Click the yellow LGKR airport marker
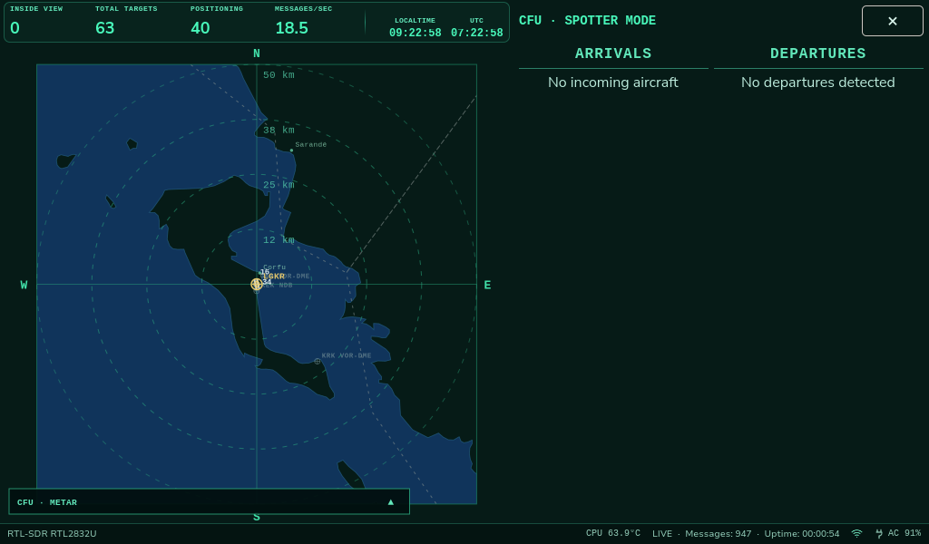This screenshot has height=544, width=929. click(257, 284)
